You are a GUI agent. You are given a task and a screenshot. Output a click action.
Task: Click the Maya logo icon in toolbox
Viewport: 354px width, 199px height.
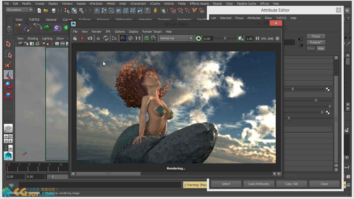[x=8, y=156]
